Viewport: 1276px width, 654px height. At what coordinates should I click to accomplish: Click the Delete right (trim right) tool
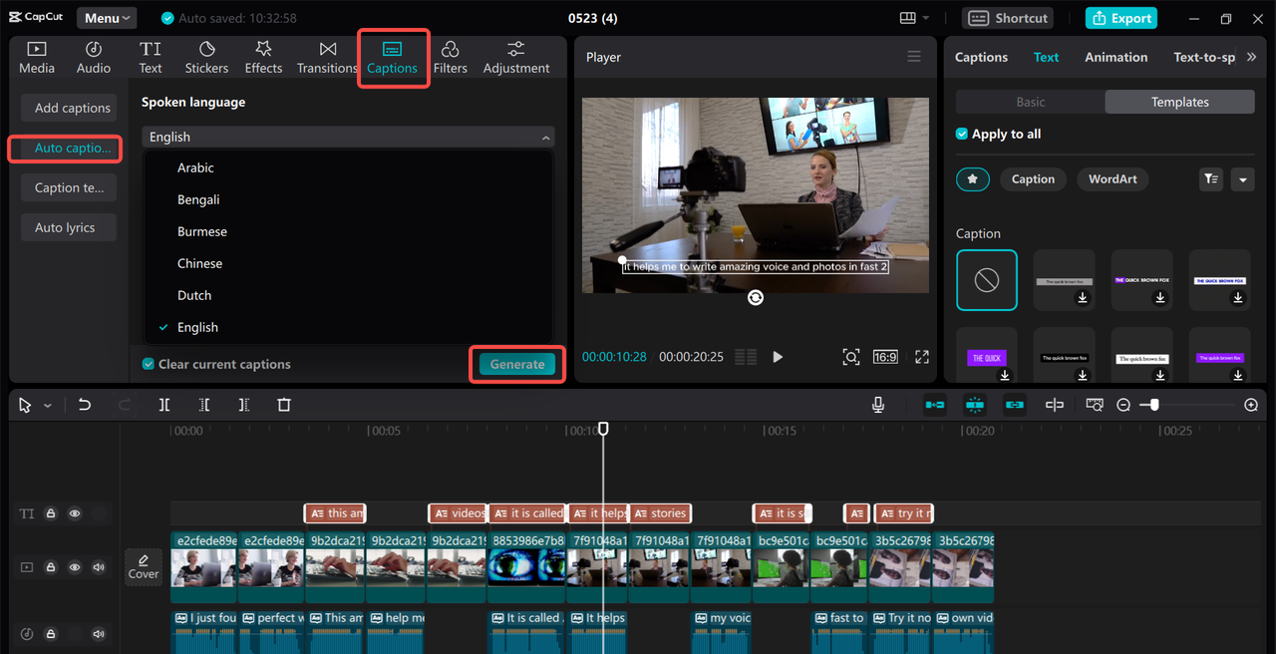pos(244,405)
